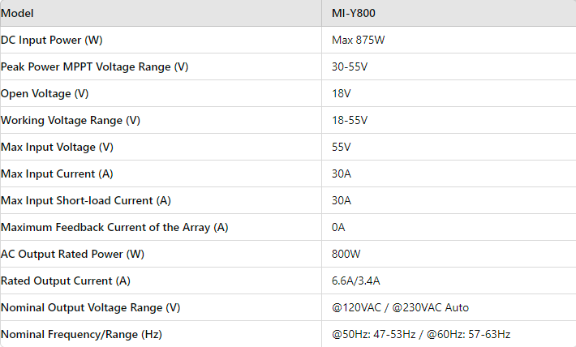Click the @120VAC / @230VAC Auto value
The height and width of the screenshot is (347, 576).
(400, 308)
